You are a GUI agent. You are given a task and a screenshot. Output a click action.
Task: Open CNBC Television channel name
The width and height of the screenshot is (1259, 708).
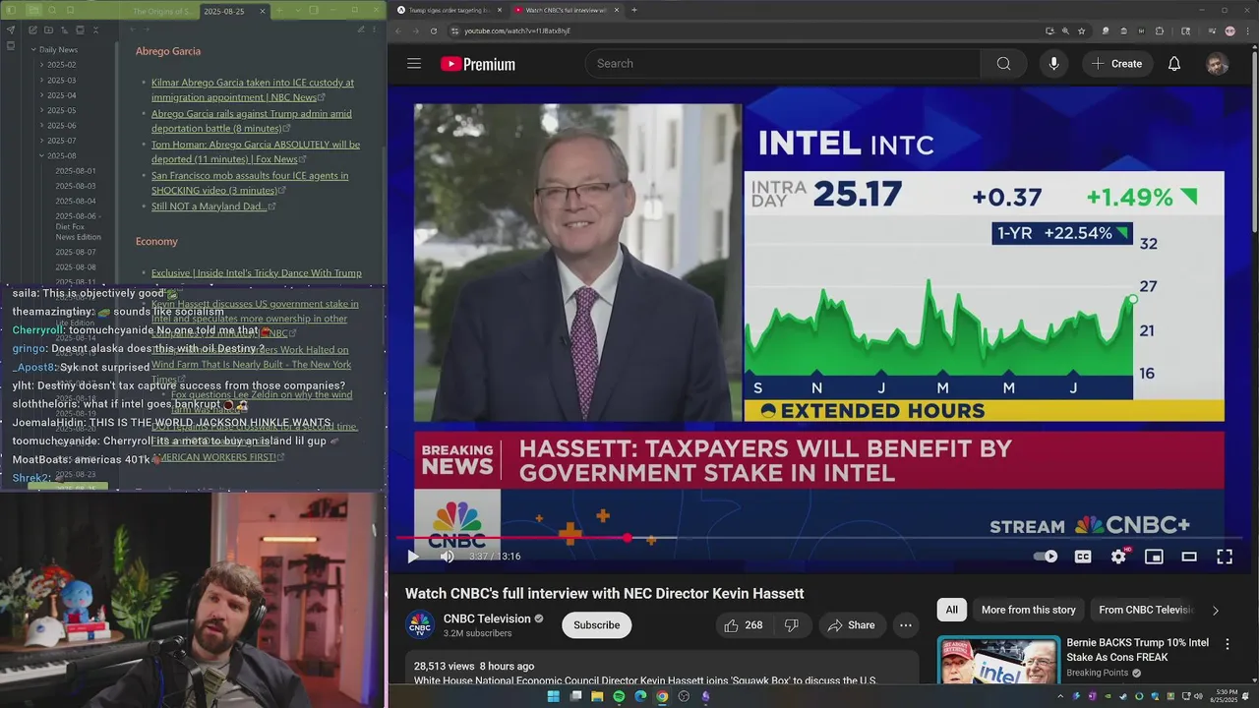pyautogui.click(x=487, y=619)
